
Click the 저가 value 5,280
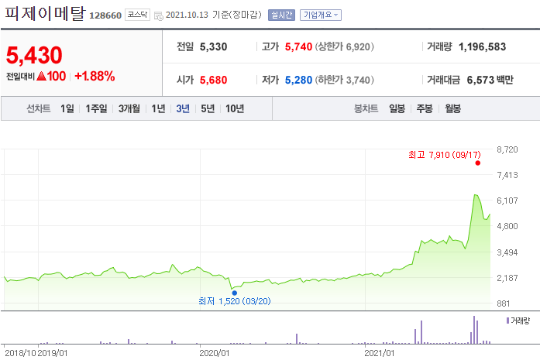[x=298, y=81]
